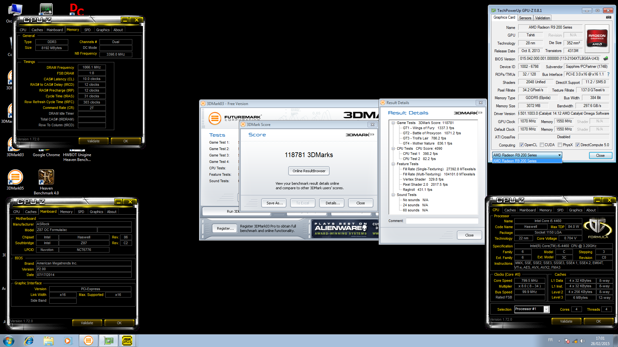Collapse the Game Tests tree node

pyautogui.click(x=393, y=123)
